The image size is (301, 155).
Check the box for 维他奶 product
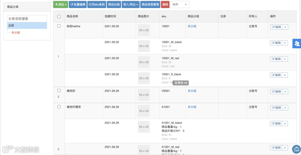pyautogui.click(x=59, y=91)
